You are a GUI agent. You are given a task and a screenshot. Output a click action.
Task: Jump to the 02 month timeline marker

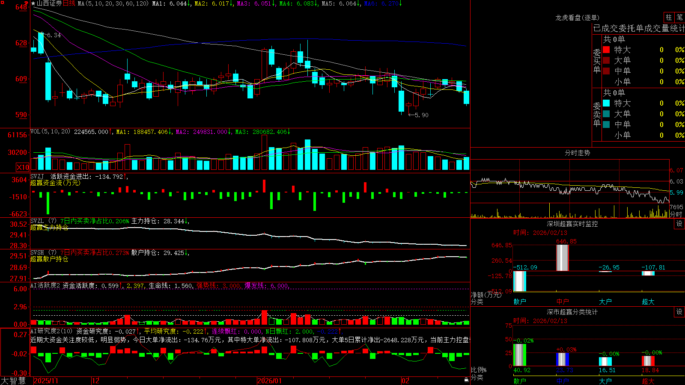pyautogui.click(x=405, y=381)
